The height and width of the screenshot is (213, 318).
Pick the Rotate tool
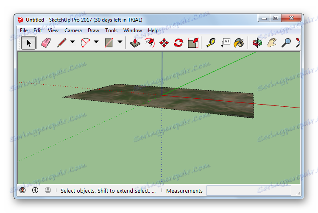tap(179, 43)
